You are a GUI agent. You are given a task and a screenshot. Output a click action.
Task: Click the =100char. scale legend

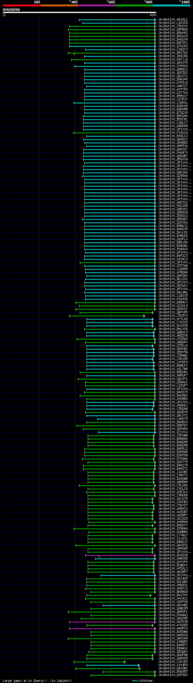pos(144,680)
